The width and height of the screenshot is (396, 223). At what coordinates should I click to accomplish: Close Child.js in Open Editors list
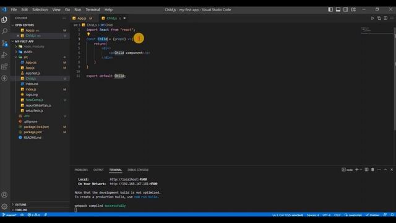(18, 36)
